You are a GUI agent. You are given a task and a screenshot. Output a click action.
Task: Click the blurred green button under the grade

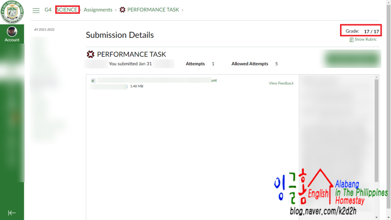coord(353,59)
